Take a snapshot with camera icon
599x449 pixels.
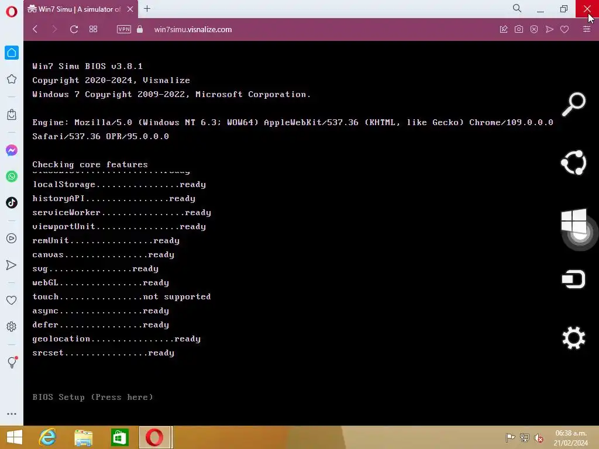(519, 29)
